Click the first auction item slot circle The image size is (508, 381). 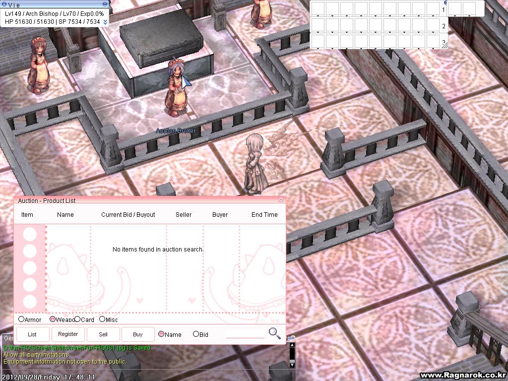[30, 234]
